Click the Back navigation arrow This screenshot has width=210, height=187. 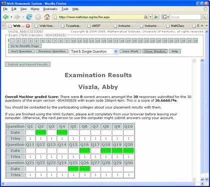click(5, 17)
